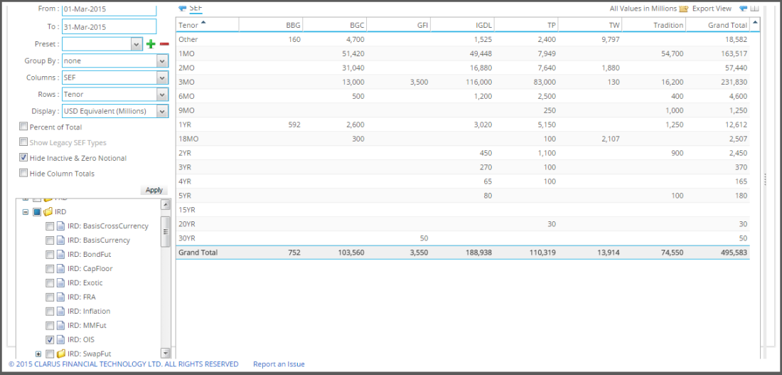This screenshot has width=782, height=375.
Task: Click the sort arrow after Grand Total header
Action: [754, 23]
